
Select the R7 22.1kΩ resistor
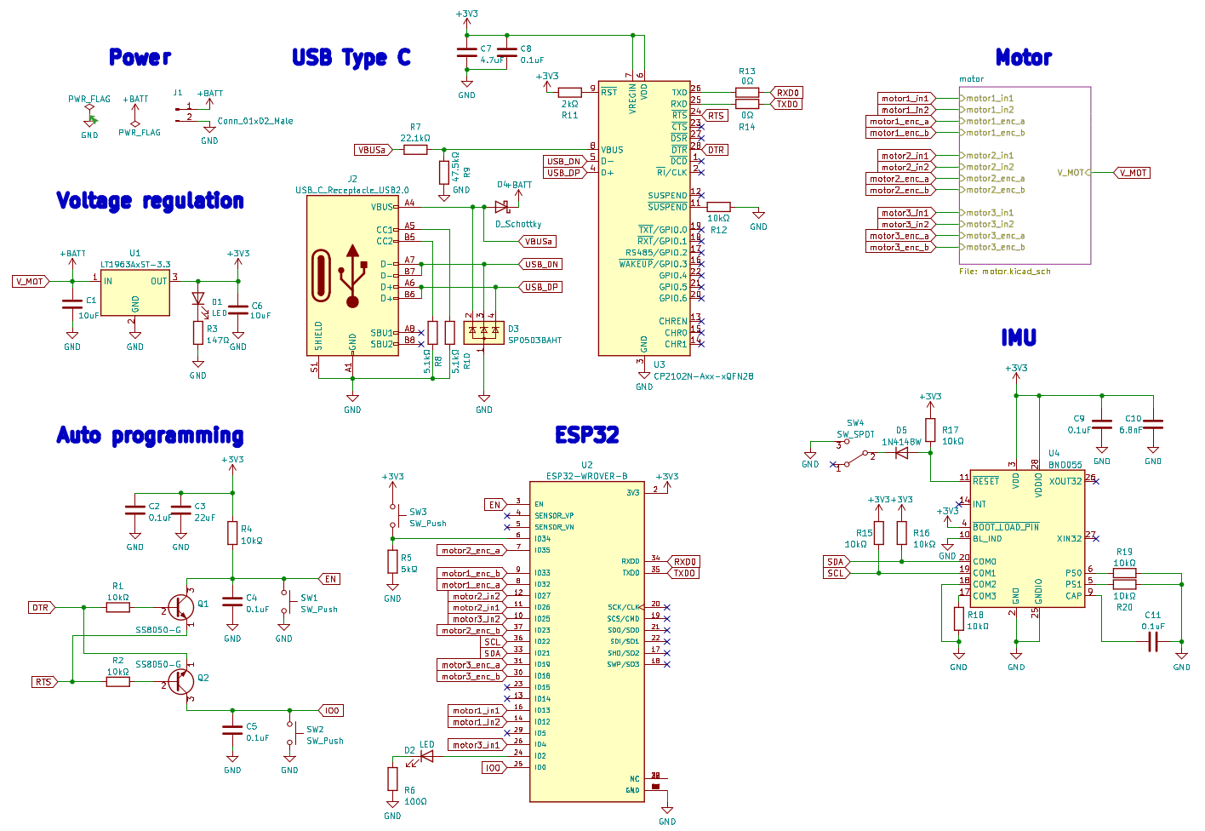[x=415, y=150]
